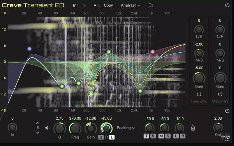Click the power icon below the Stationary panel
Viewport: 234px width, 146px height.
click(227, 111)
